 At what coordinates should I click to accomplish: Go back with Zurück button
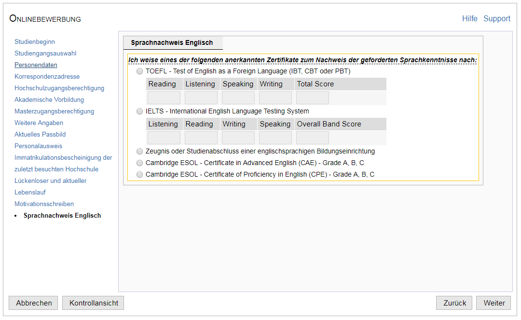tap(454, 303)
